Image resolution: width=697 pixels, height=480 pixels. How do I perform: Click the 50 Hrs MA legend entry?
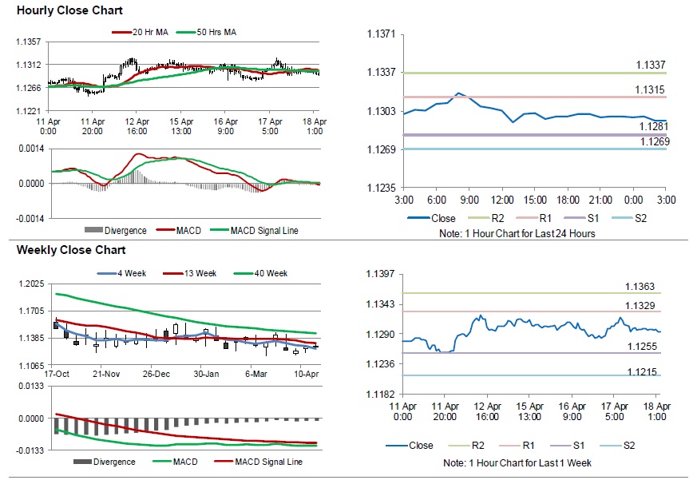coord(206,33)
